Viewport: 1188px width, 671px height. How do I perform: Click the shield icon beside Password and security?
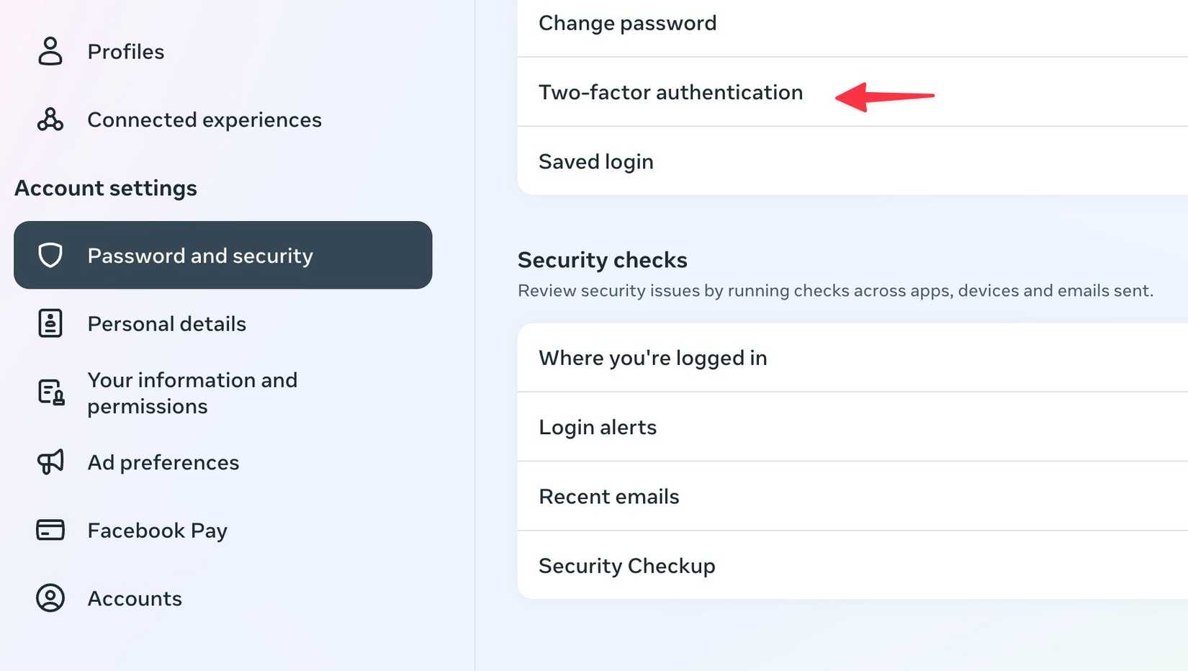(x=50, y=256)
